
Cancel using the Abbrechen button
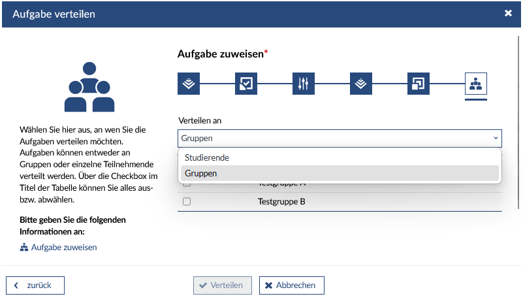[291, 285]
